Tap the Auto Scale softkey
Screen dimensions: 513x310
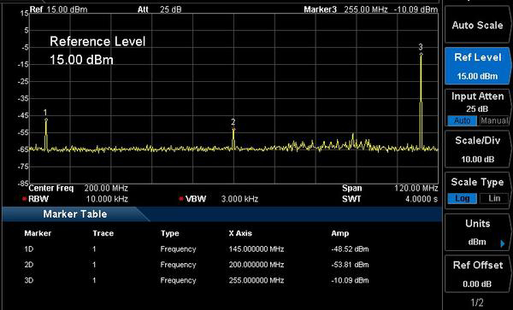click(477, 26)
